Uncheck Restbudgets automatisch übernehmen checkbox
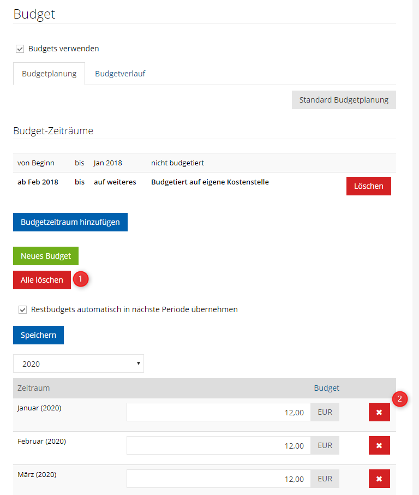The width and height of the screenshot is (419, 495). (23, 309)
